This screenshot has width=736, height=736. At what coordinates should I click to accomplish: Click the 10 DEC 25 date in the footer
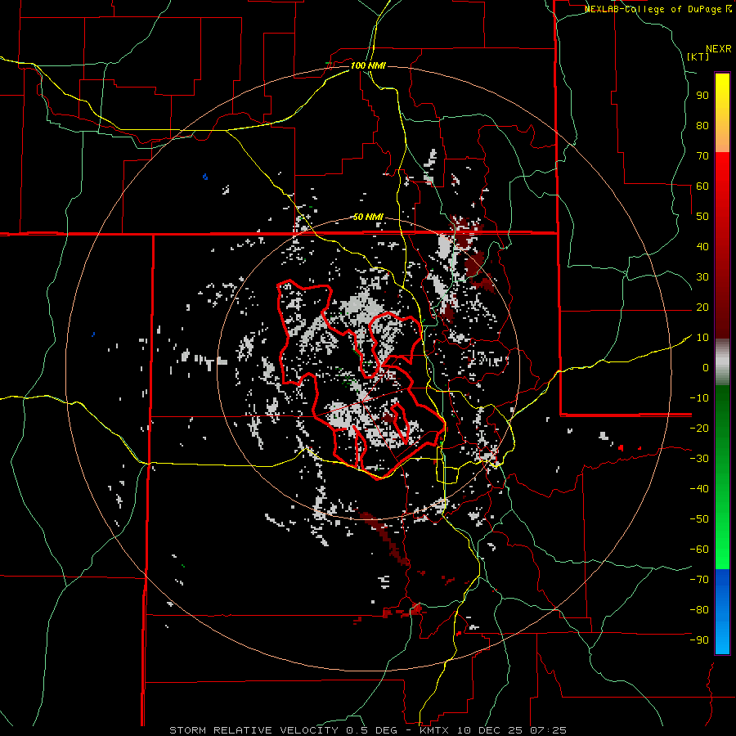pos(487,729)
